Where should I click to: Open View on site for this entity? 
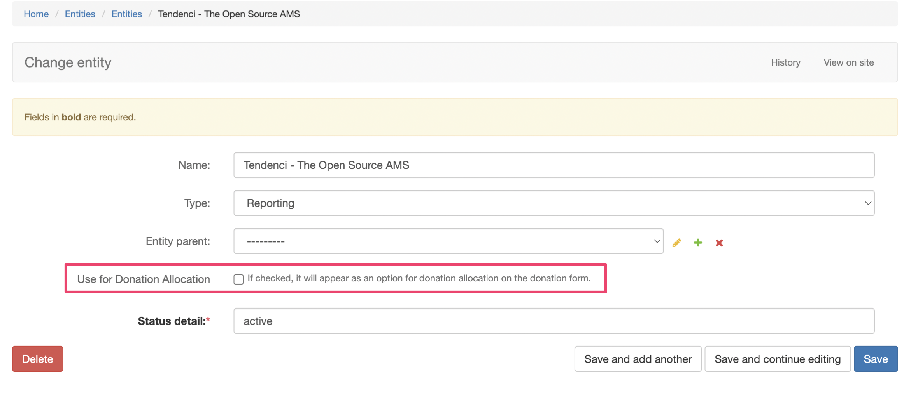point(849,62)
